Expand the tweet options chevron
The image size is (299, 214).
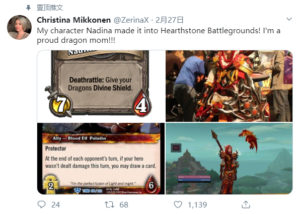pos(289,19)
